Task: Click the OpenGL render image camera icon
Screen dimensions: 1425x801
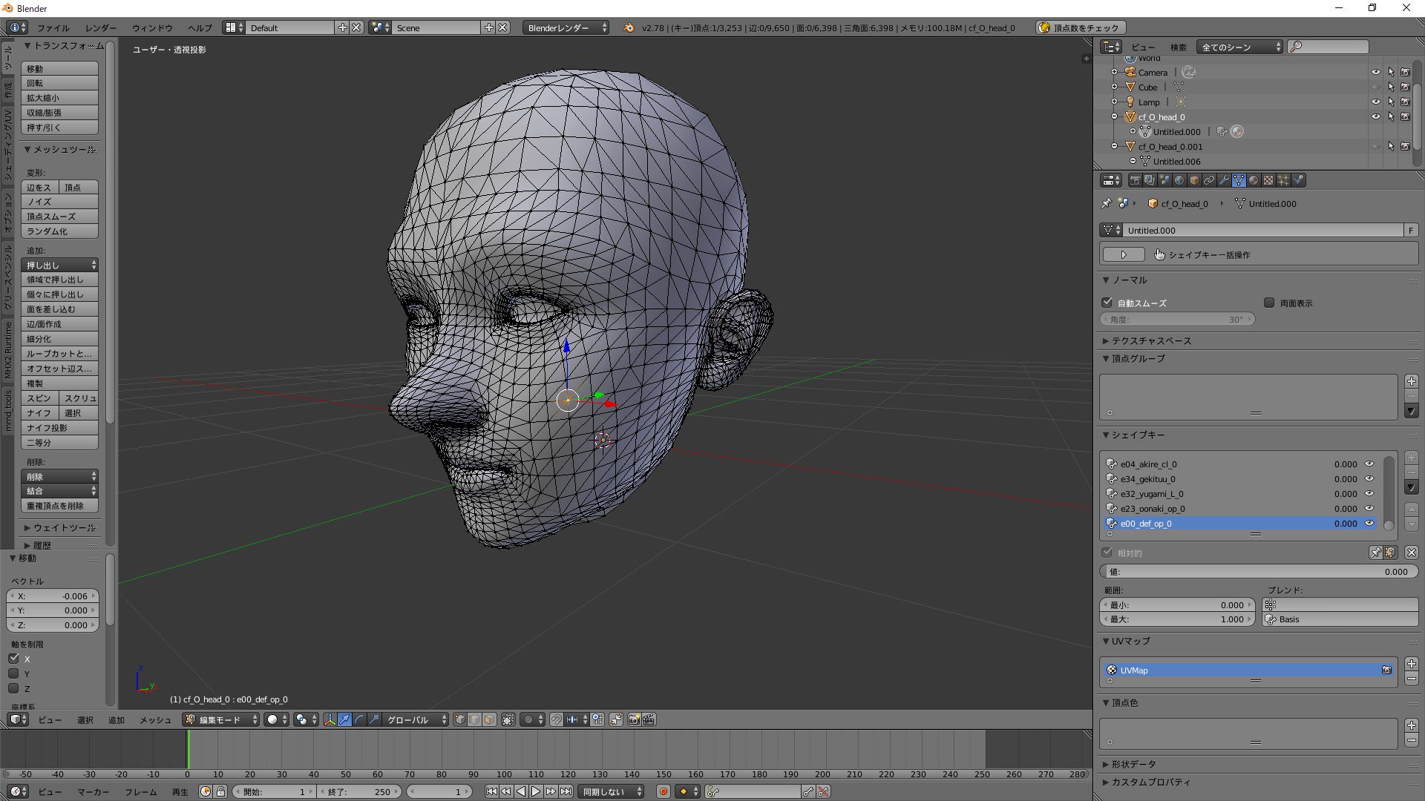Action: coord(634,719)
